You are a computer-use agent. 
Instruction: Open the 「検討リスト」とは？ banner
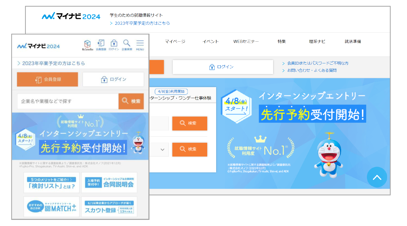(52, 183)
